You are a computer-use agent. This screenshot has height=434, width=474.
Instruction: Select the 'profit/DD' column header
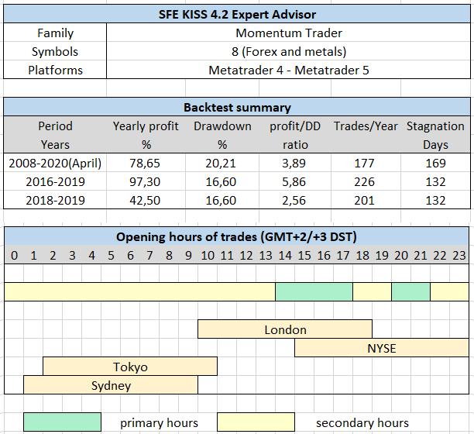[x=295, y=126]
